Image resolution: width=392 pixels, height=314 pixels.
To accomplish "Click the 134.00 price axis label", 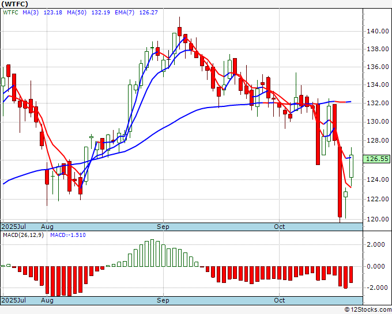I will pyautogui.click(x=378, y=85).
